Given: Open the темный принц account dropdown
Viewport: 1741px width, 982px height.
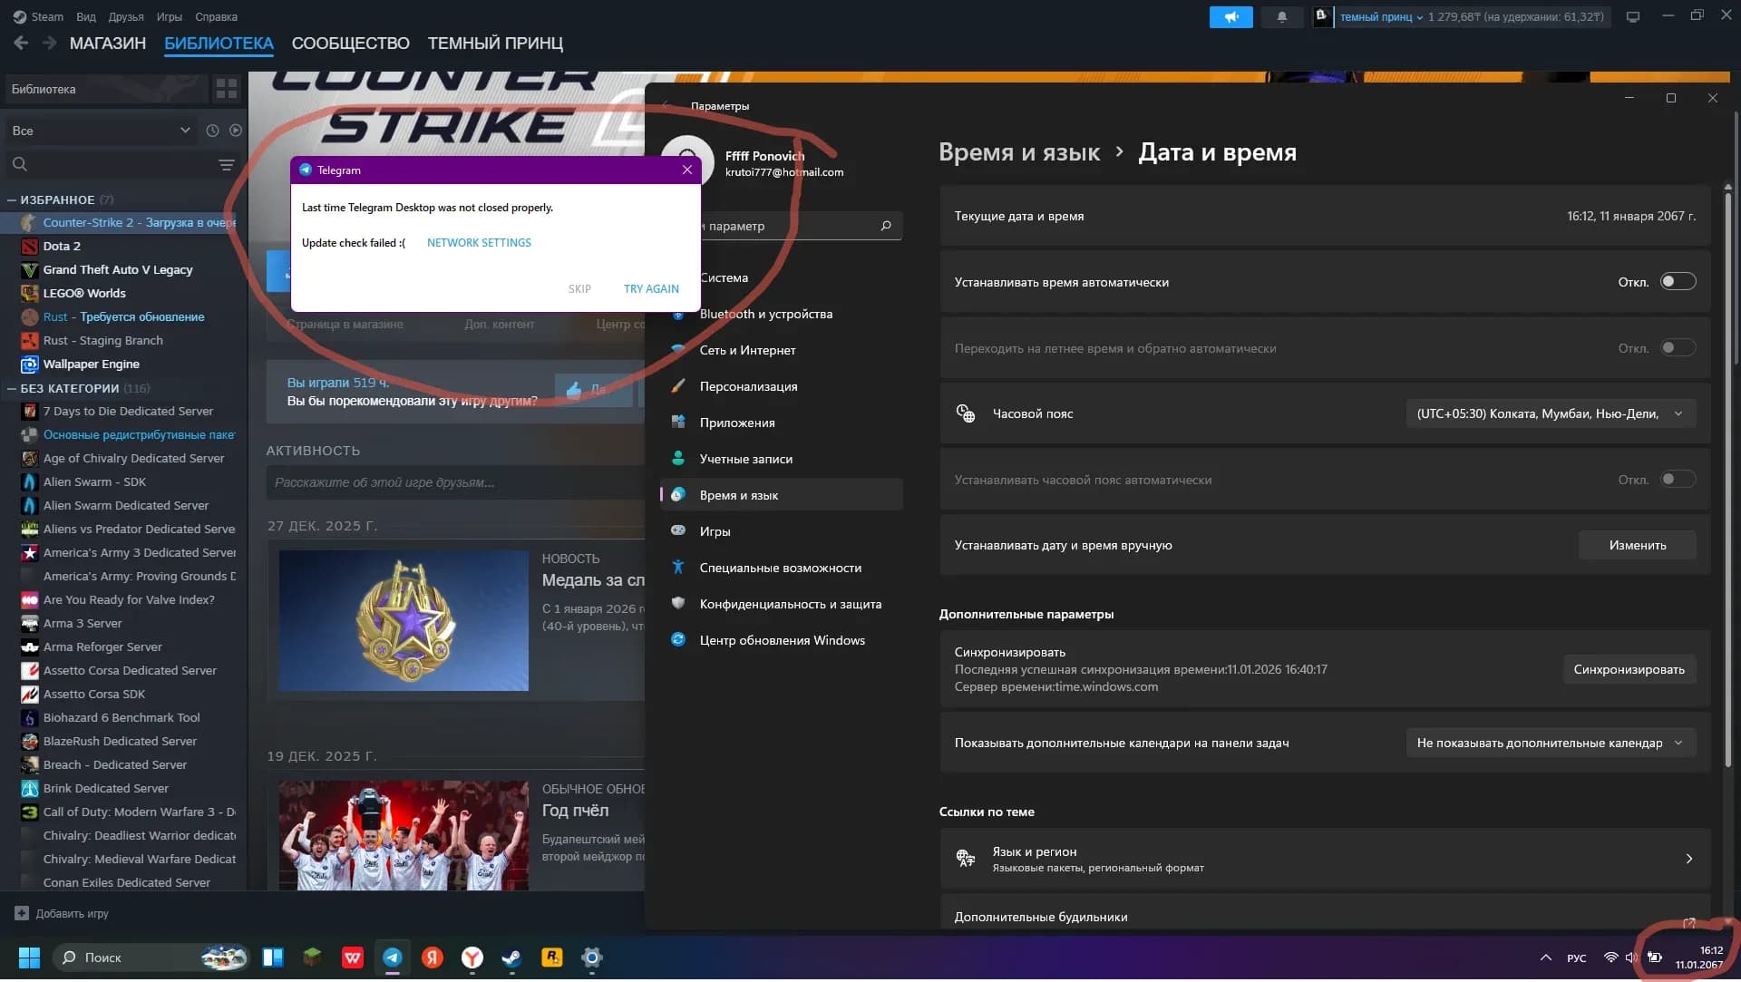Looking at the screenshot, I should pyautogui.click(x=1381, y=17).
